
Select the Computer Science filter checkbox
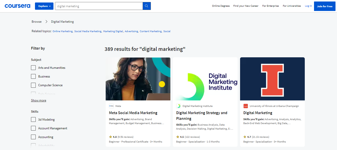(x=33, y=85)
